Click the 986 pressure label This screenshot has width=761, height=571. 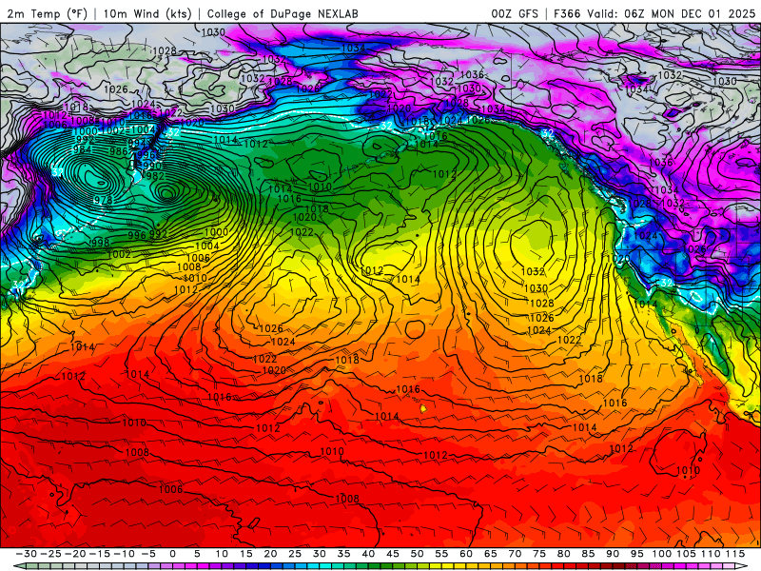(x=118, y=151)
